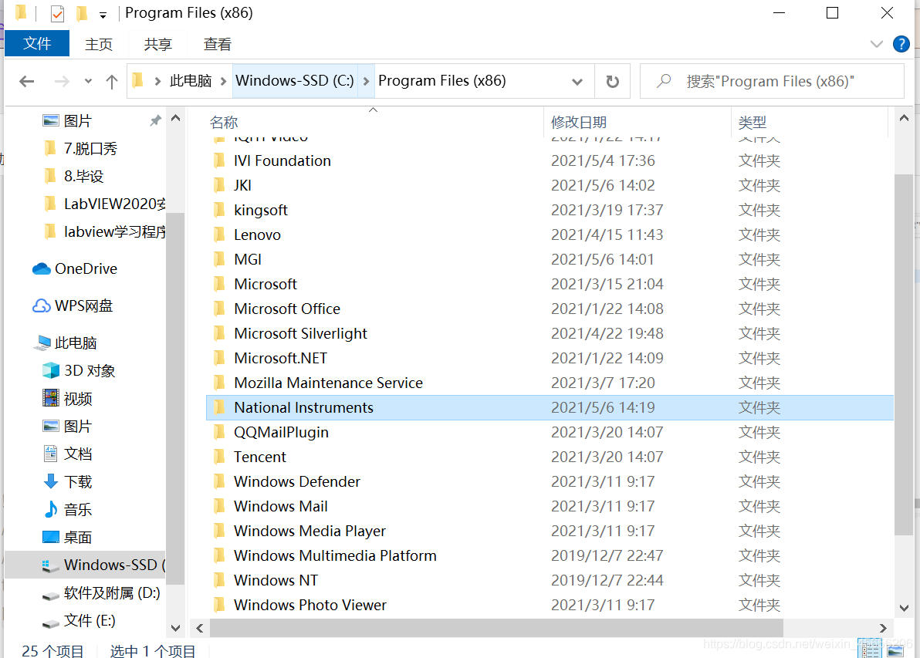Click Windows-SSD (C:) breadcrumb in address bar

[295, 81]
